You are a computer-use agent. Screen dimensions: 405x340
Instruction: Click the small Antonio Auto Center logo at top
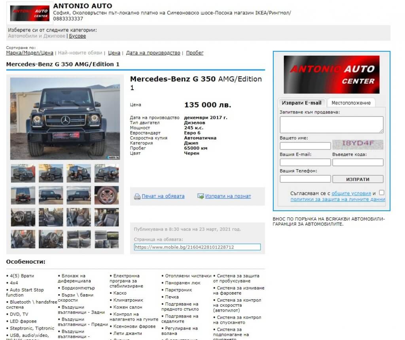point(29,13)
